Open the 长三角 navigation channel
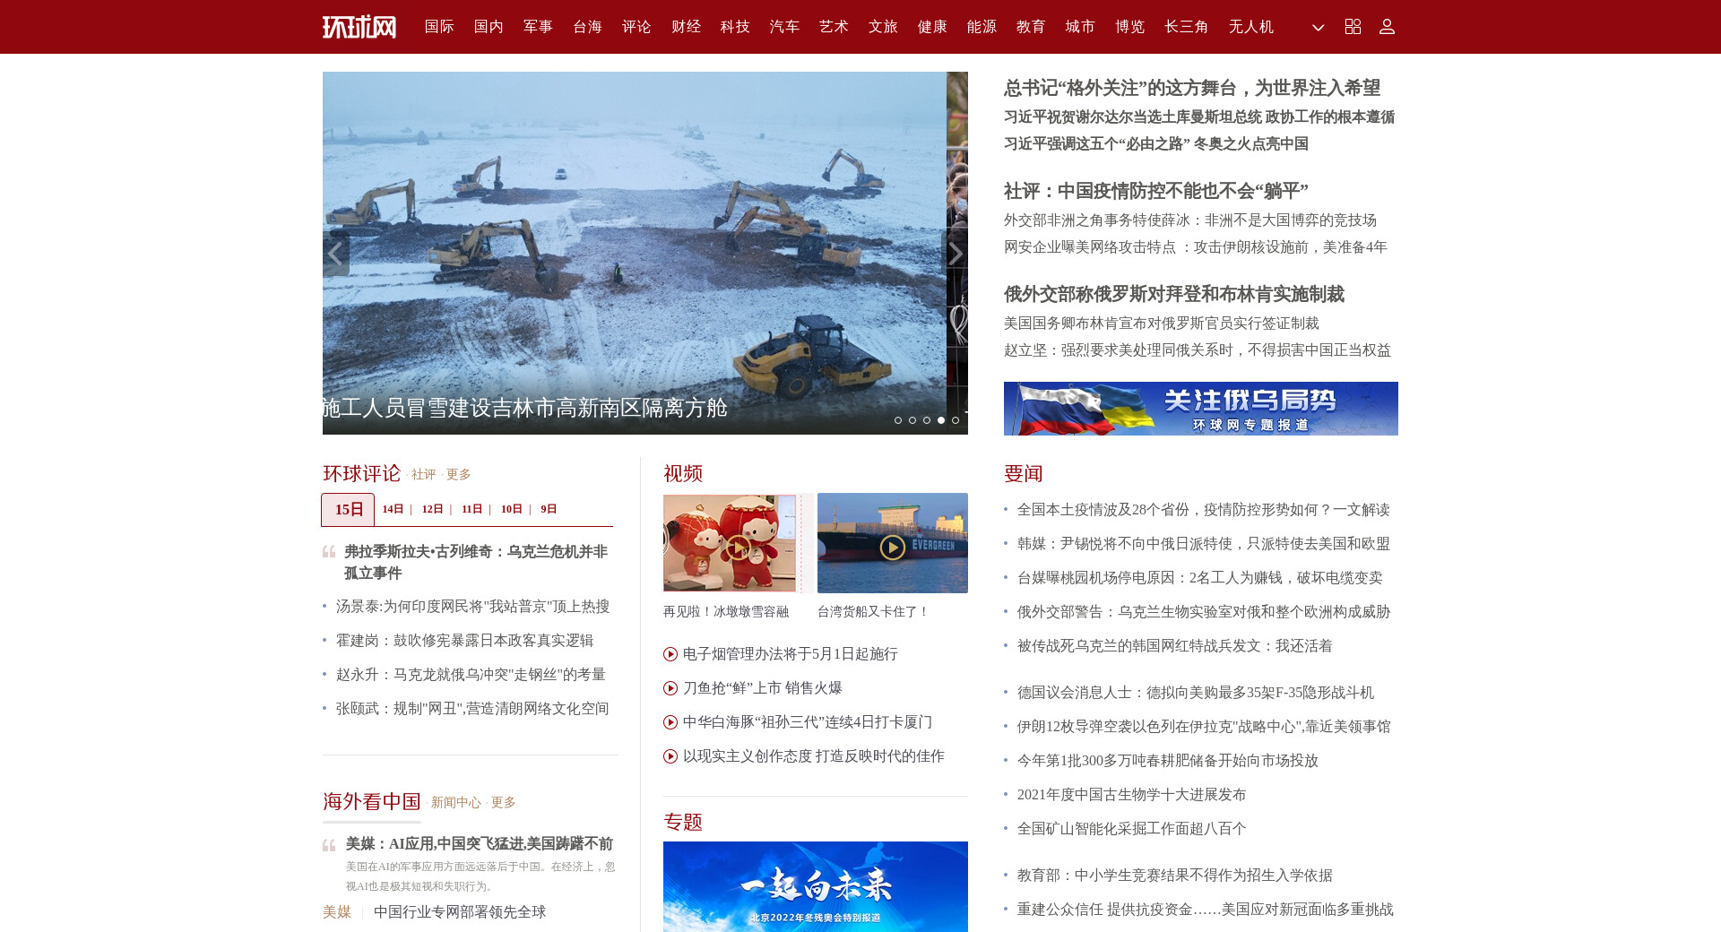1721x932 pixels. click(x=1186, y=27)
